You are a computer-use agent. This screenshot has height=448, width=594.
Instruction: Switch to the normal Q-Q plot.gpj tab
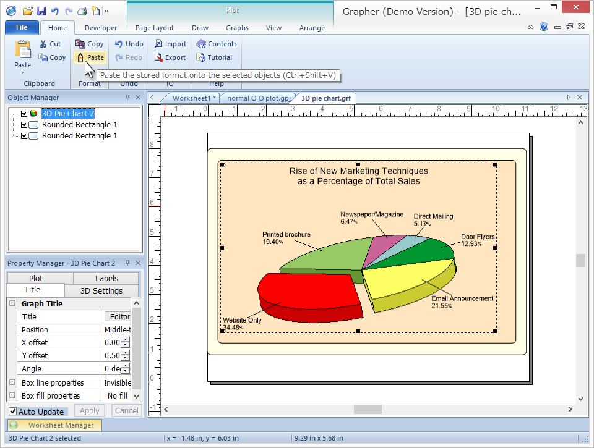point(258,98)
